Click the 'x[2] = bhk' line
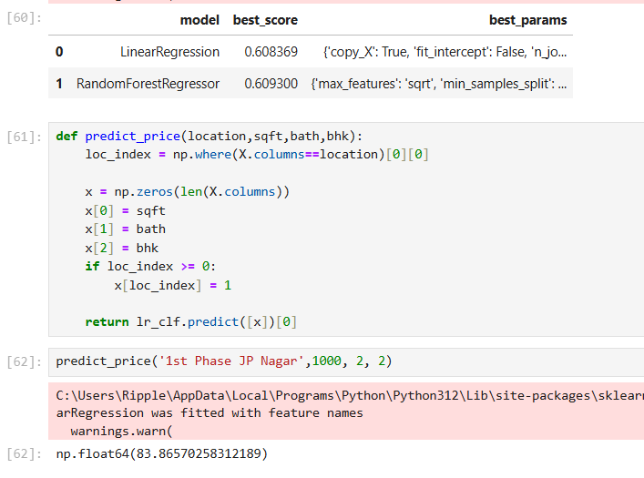This screenshot has height=478, width=644. tap(121, 248)
